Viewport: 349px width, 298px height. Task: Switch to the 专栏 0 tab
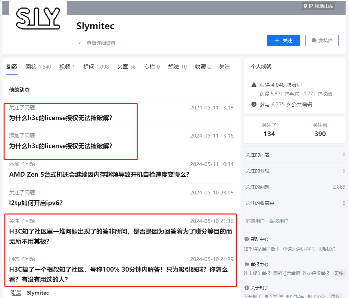click(x=152, y=67)
